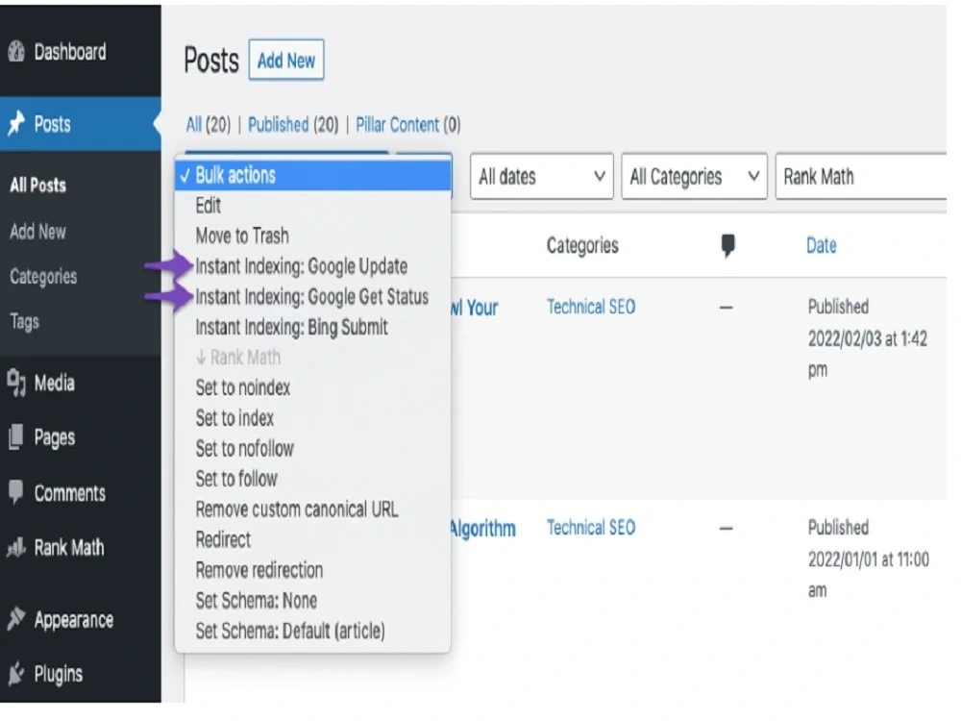Open Add New in the sidebar submenu
961x721 pixels.
point(38,231)
